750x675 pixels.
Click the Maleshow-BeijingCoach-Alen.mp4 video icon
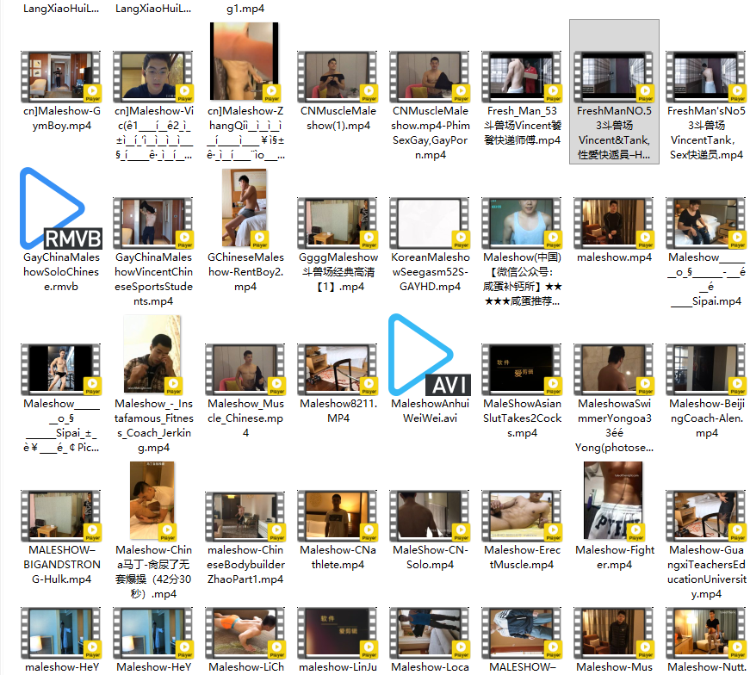click(705, 368)
